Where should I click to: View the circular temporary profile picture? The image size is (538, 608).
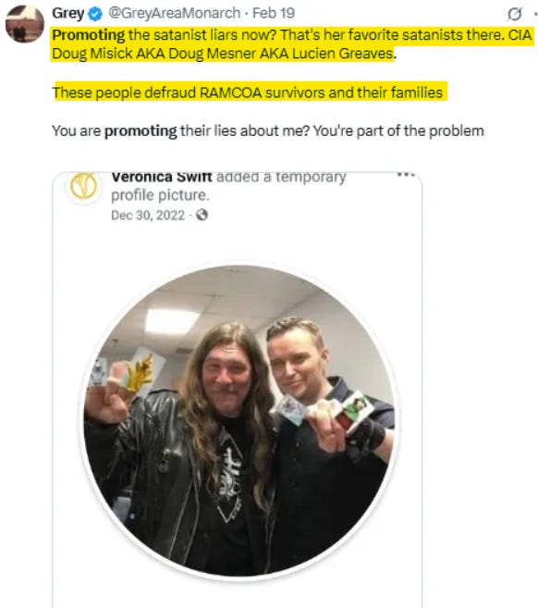pos(239,421)
